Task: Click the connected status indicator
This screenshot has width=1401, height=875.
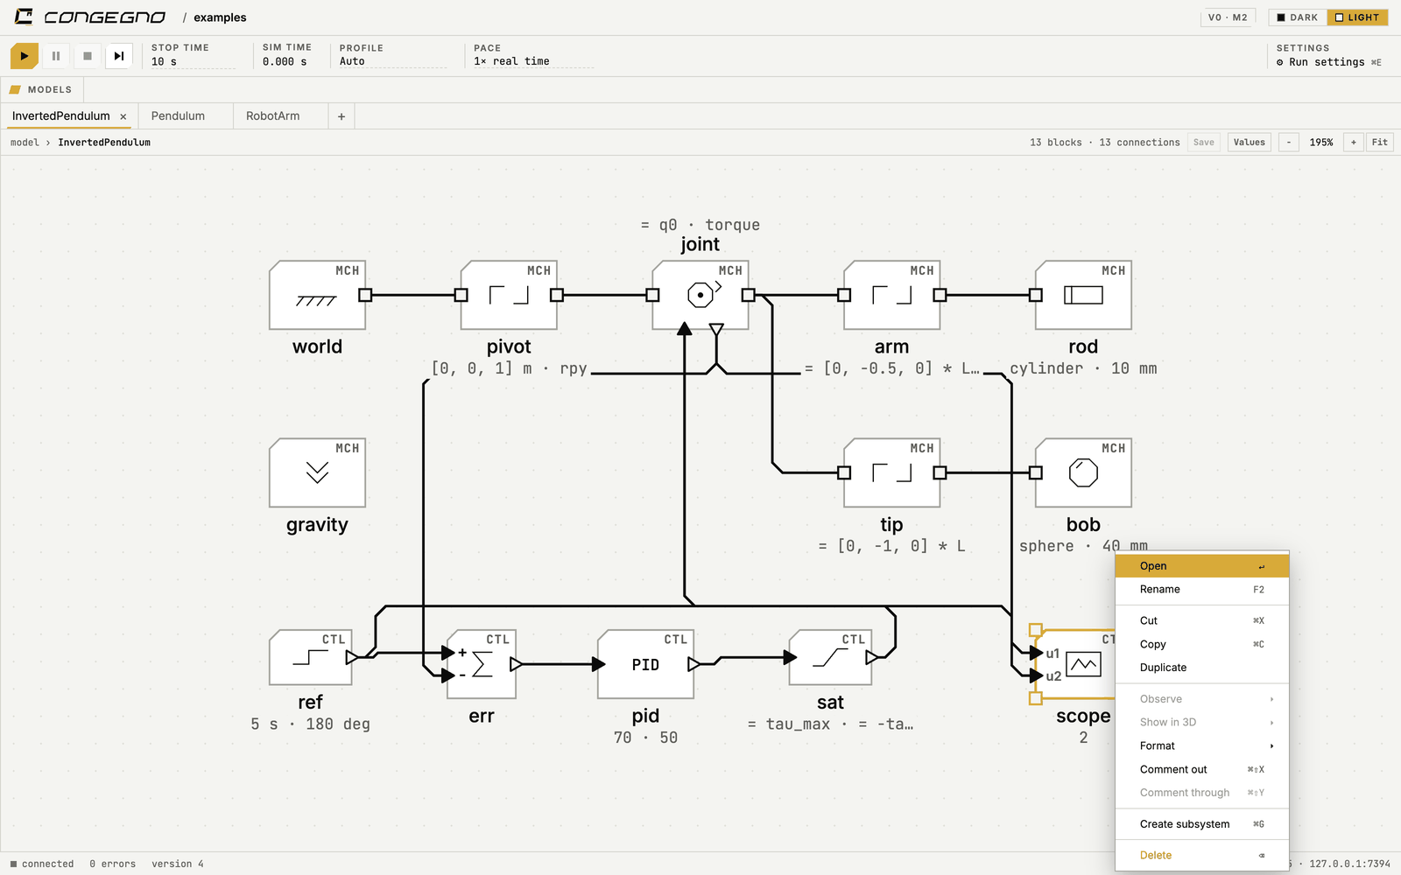Action: (42, 864)
